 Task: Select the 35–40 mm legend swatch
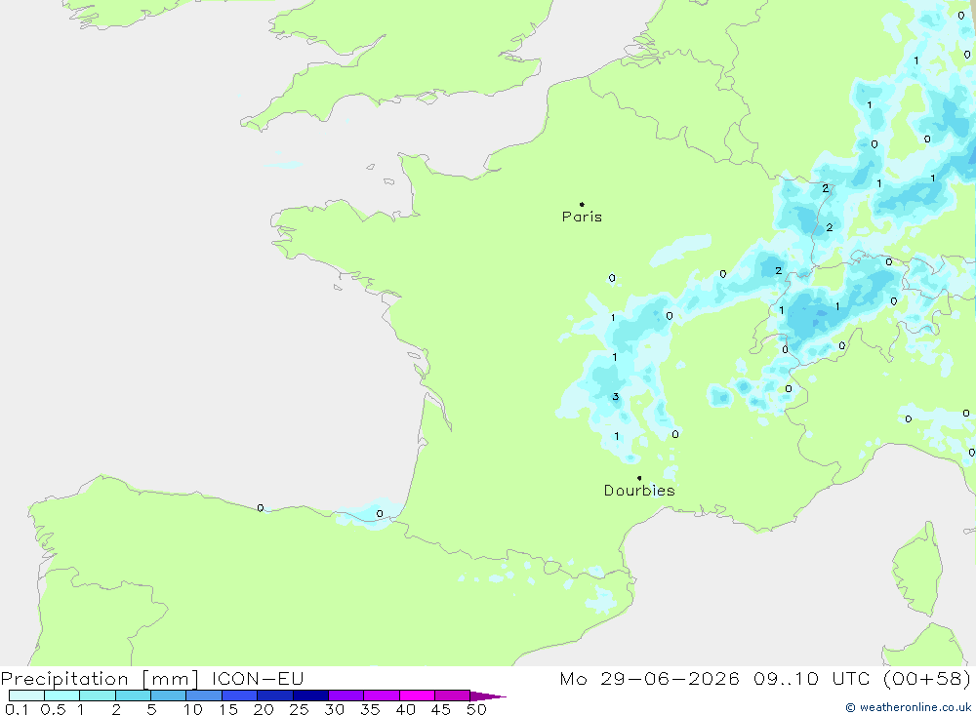pos(381,695)
